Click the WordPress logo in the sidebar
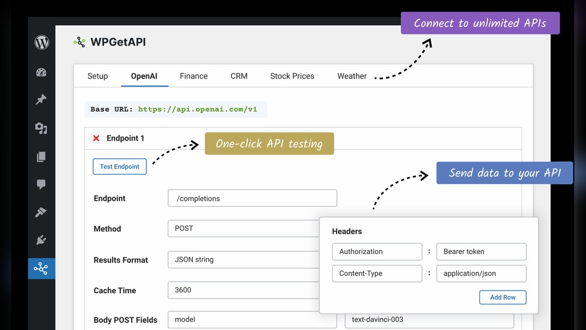The width and height of the screenshot is (586, 330). tap(42, 42)
